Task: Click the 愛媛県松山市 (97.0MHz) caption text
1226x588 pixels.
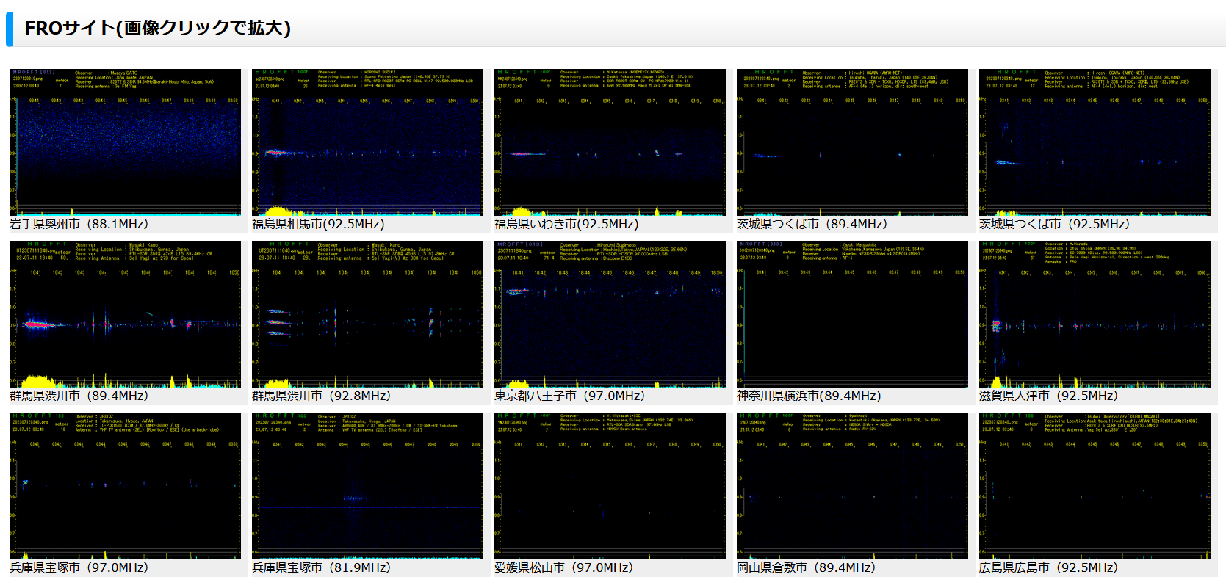Action: click(563, 567)
